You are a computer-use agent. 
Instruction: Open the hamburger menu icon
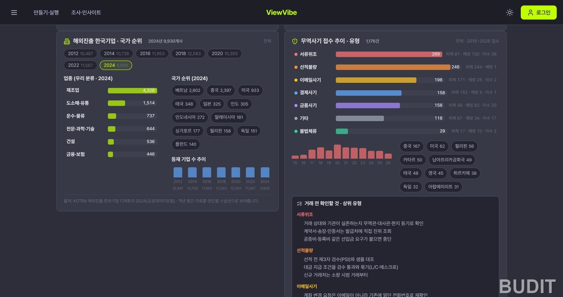tap(14, 13)
